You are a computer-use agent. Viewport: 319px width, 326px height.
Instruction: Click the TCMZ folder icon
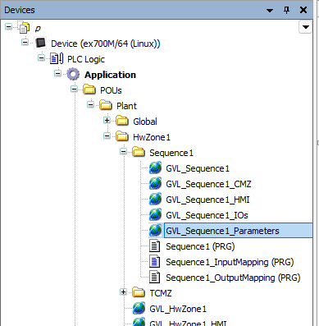[x=139, y=292]
